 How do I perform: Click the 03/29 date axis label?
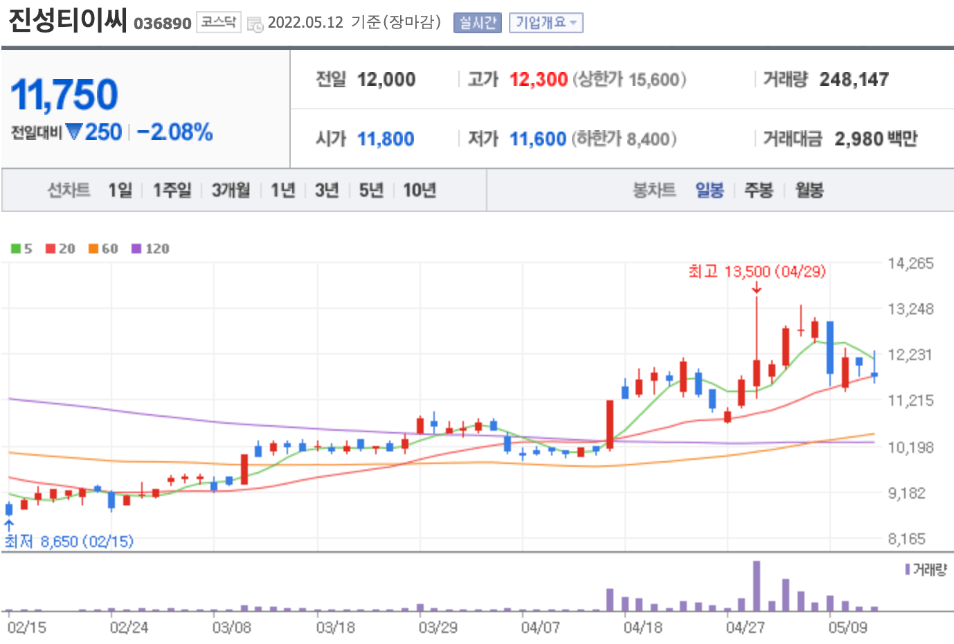438,627
